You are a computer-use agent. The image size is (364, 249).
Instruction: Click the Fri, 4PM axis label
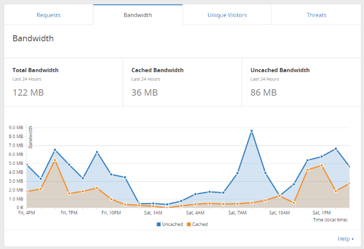(27, 213)
